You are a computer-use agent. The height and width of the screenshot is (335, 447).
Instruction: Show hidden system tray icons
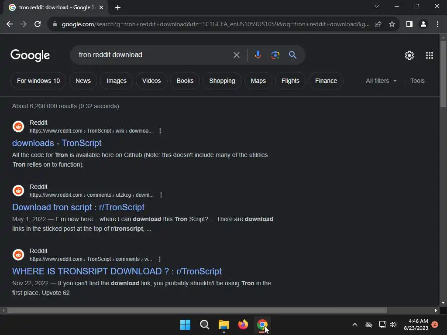355,325
